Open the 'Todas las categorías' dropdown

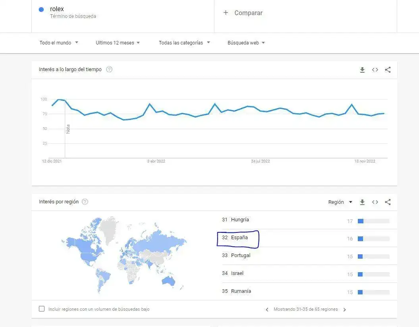pos(184,43)
